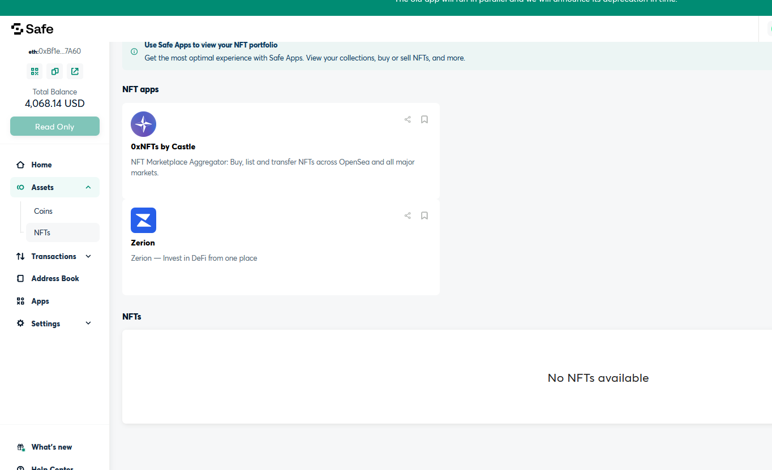This screenshot has width=772, height=470.
Task: Bookmark the 0xNFTs by Castle app
Action: pos(424,119)
